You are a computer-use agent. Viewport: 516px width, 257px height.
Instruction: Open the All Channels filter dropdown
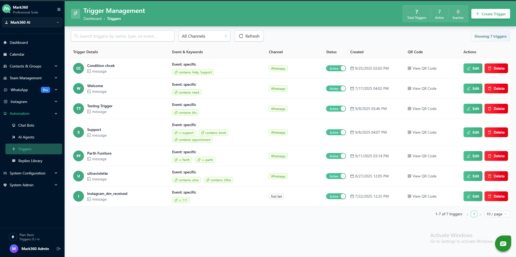coord(204,36)
